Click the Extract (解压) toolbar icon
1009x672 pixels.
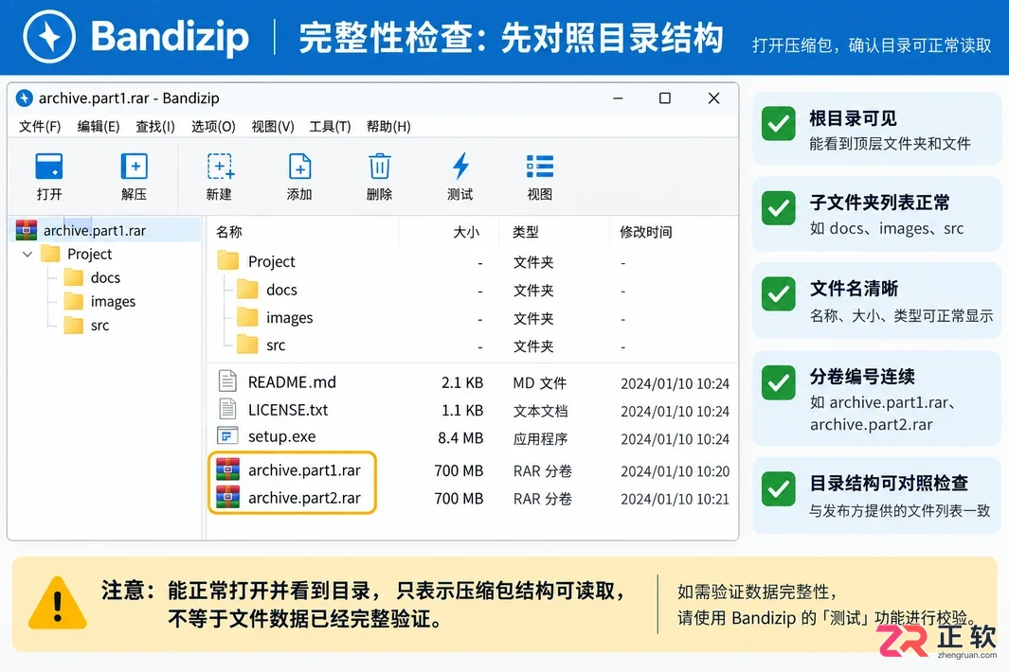[x=134, y=166]
